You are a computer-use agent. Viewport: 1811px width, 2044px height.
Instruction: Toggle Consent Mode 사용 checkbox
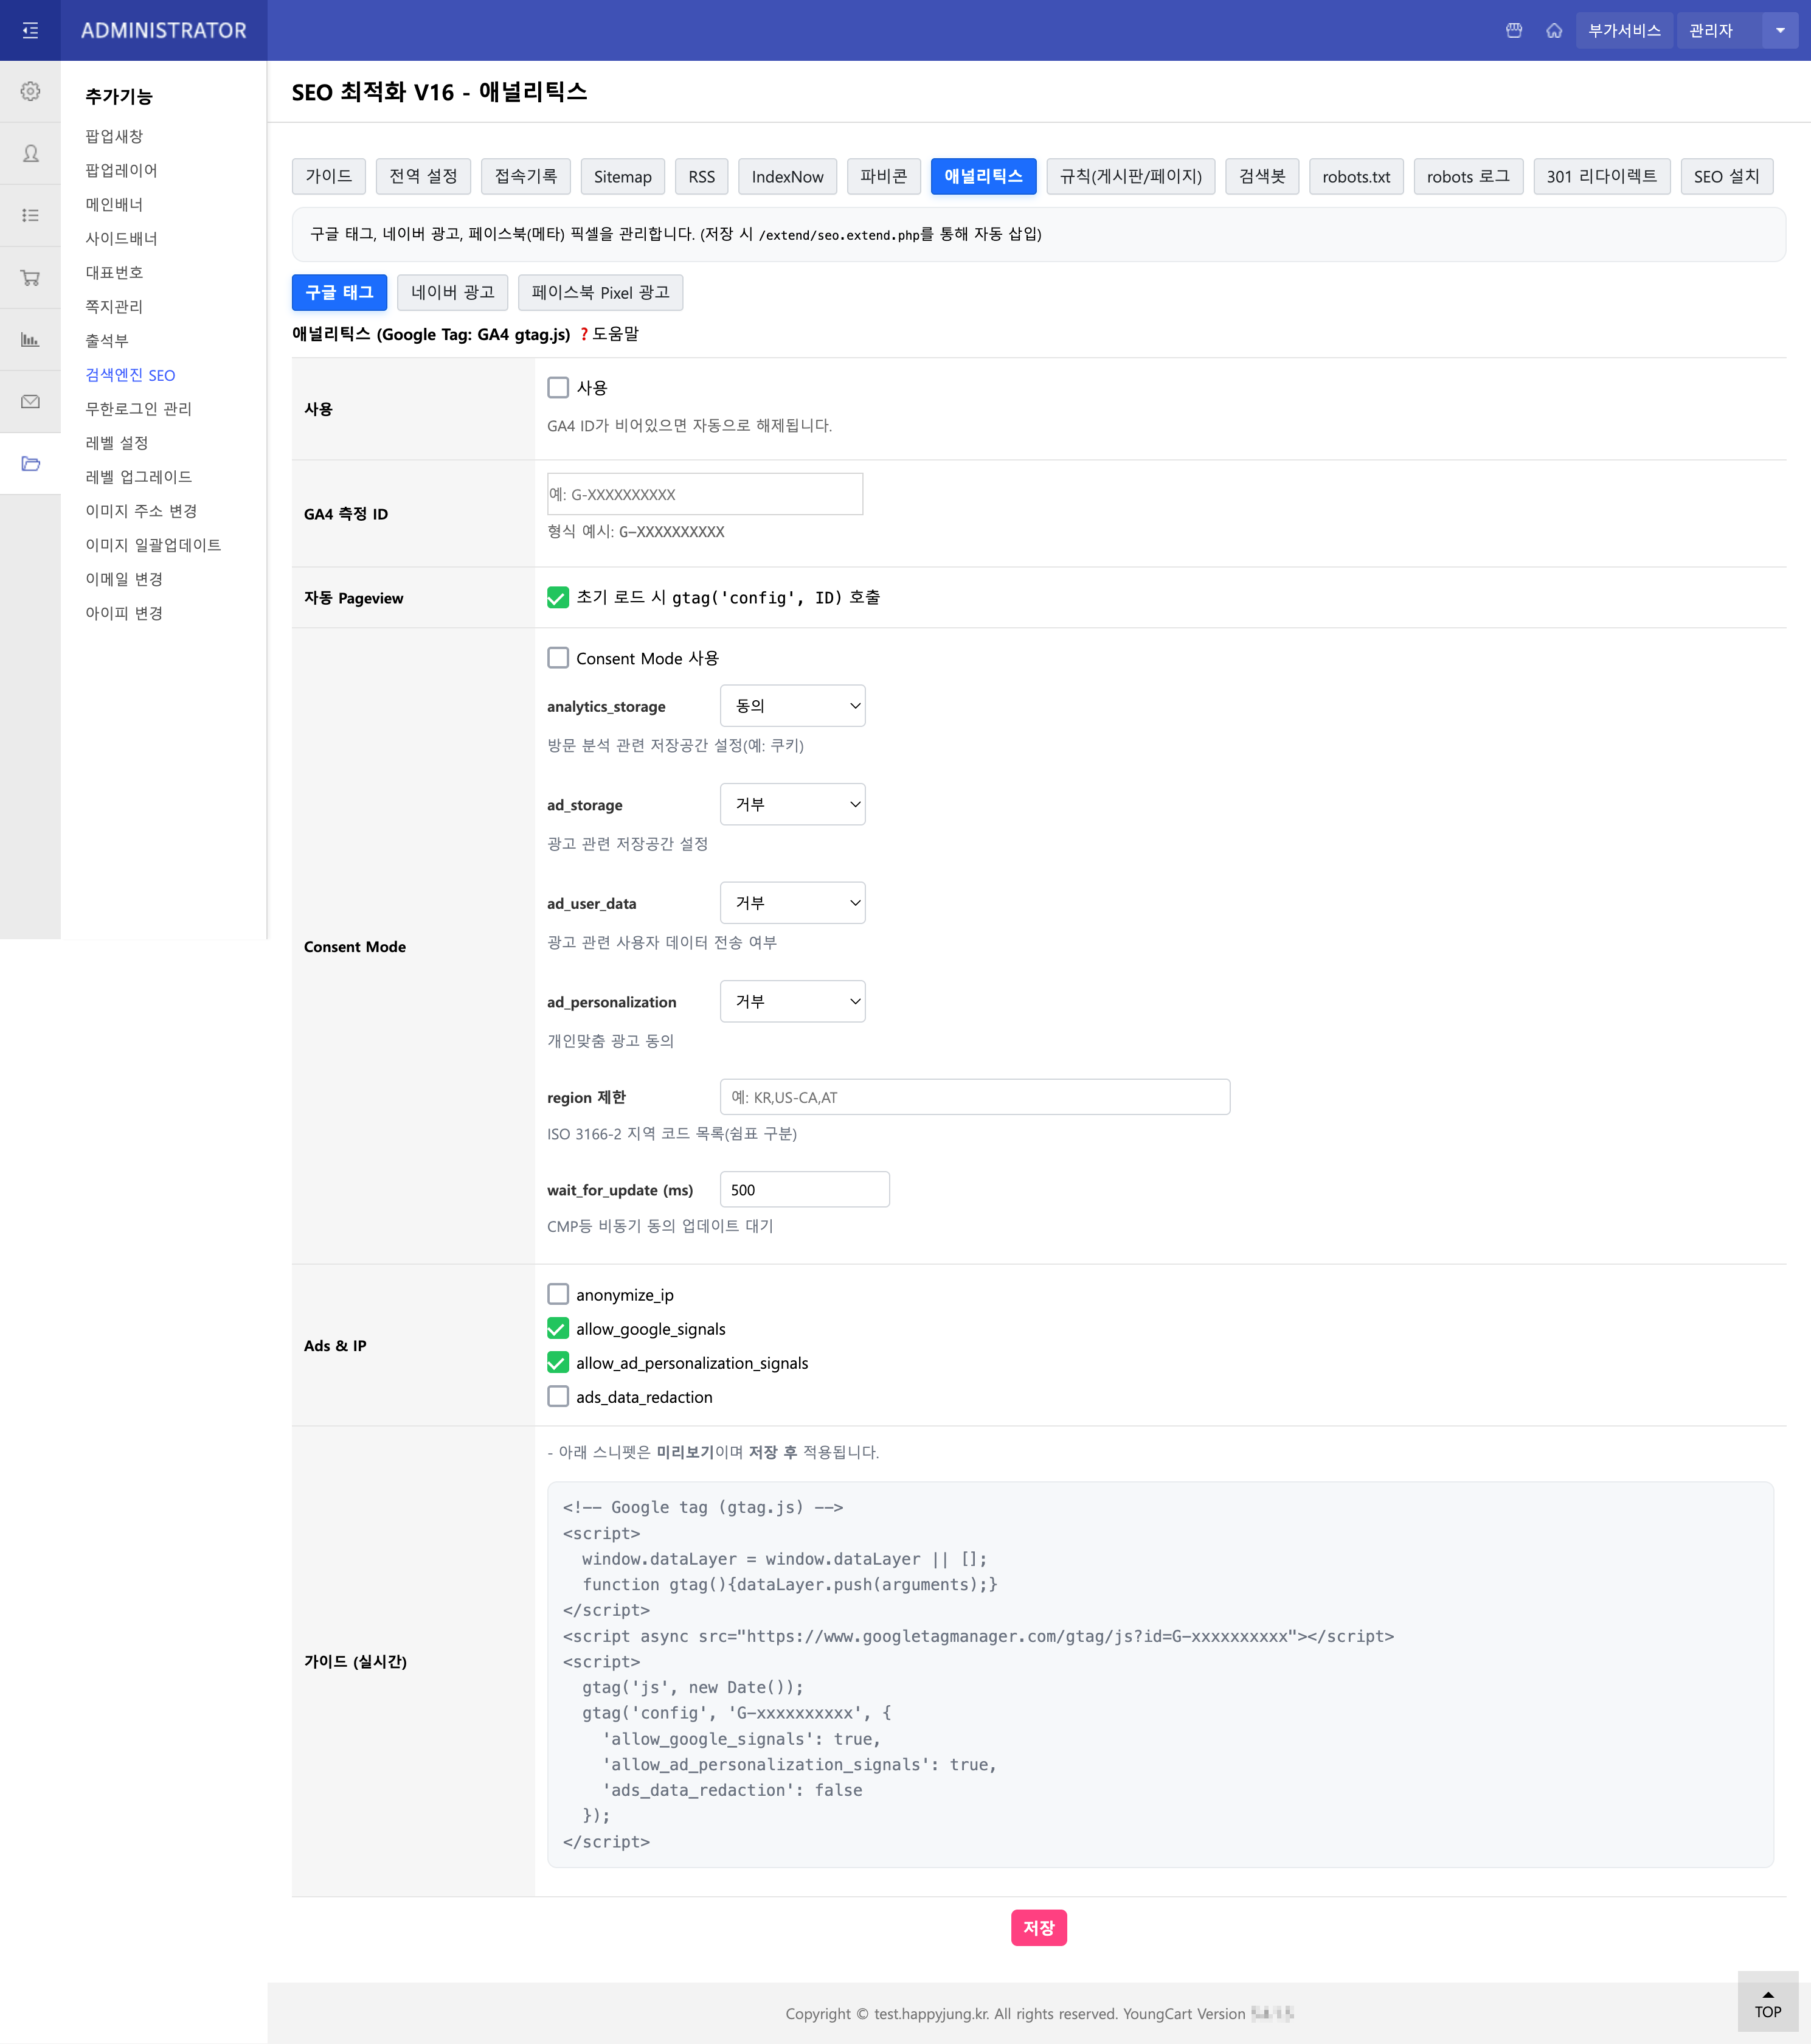pyautogui.click(x=558, y=658)
